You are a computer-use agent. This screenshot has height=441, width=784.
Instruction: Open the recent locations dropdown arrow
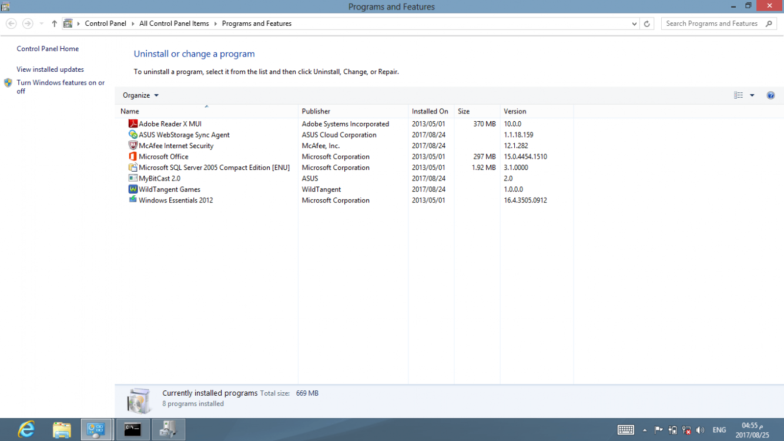(42, 24)
